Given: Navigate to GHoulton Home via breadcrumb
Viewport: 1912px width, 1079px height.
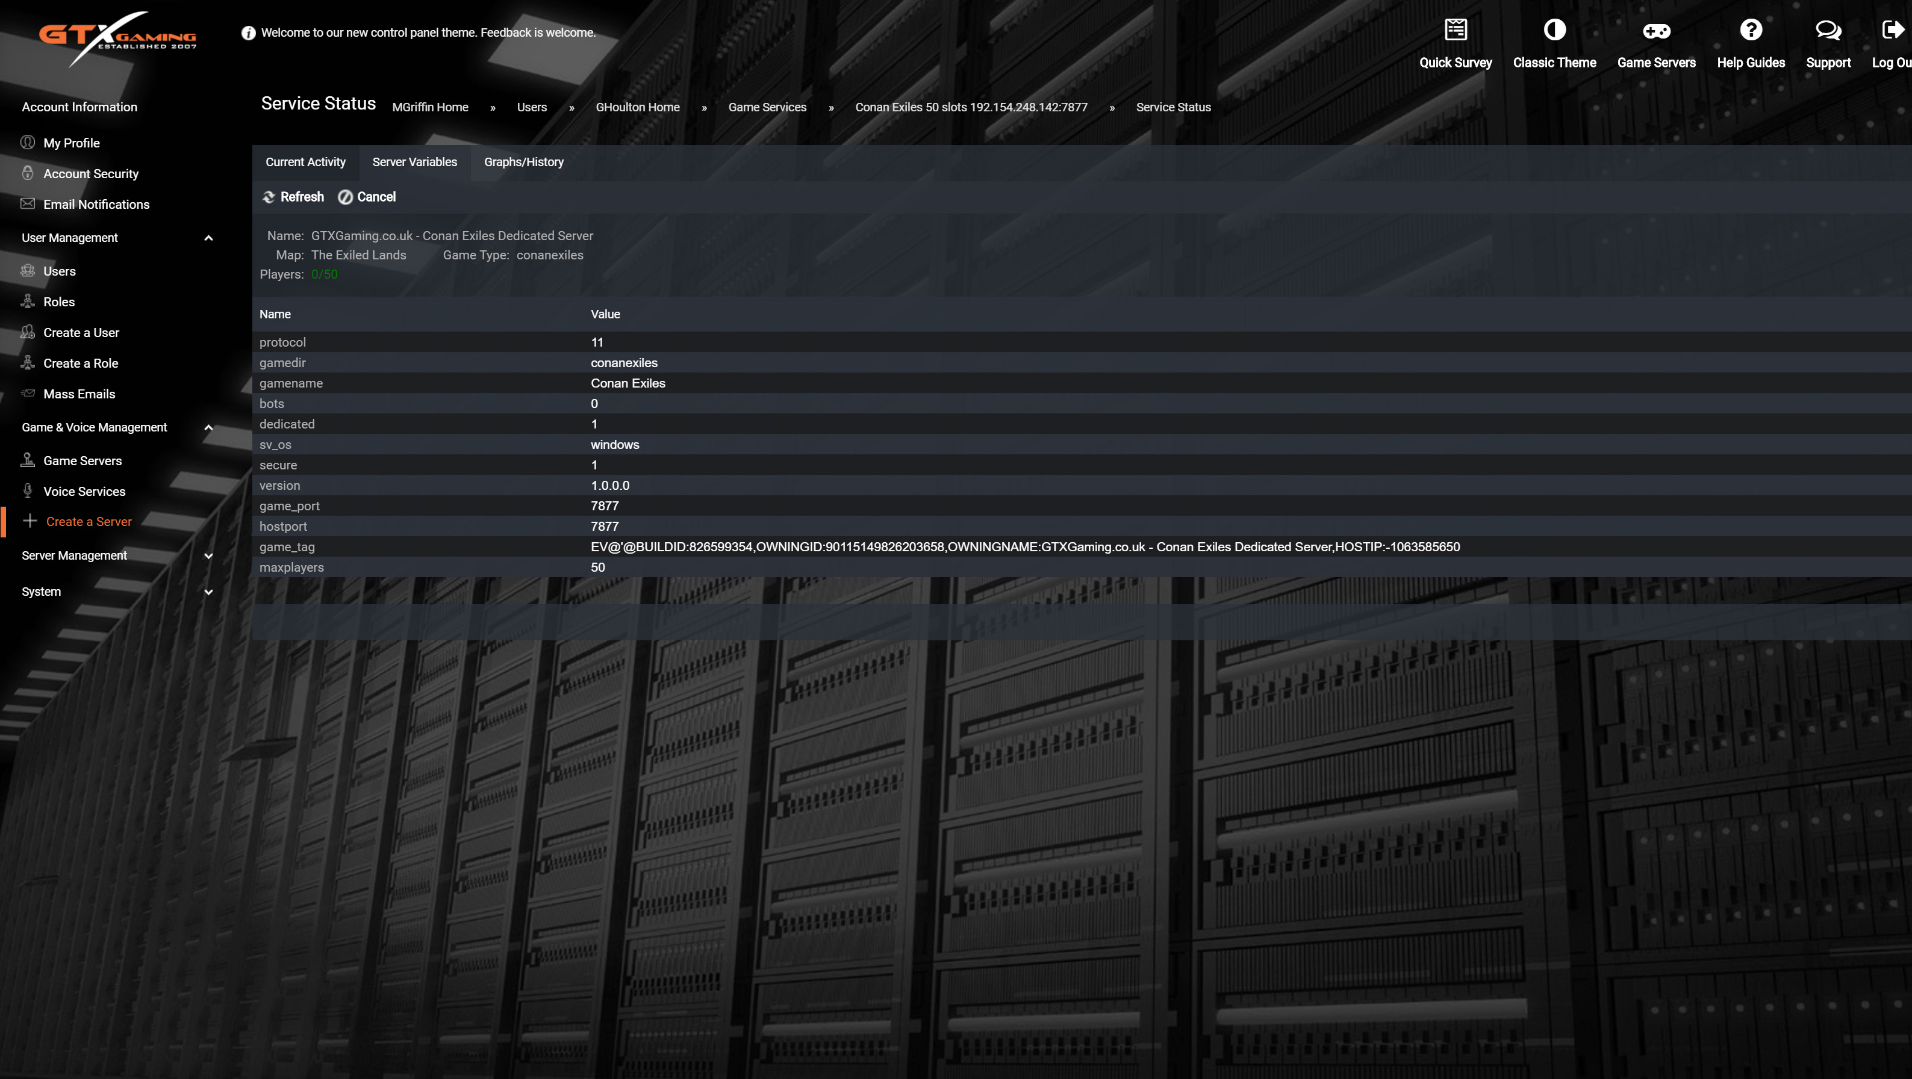Looking at the screenshot, I should pos(638,107).
